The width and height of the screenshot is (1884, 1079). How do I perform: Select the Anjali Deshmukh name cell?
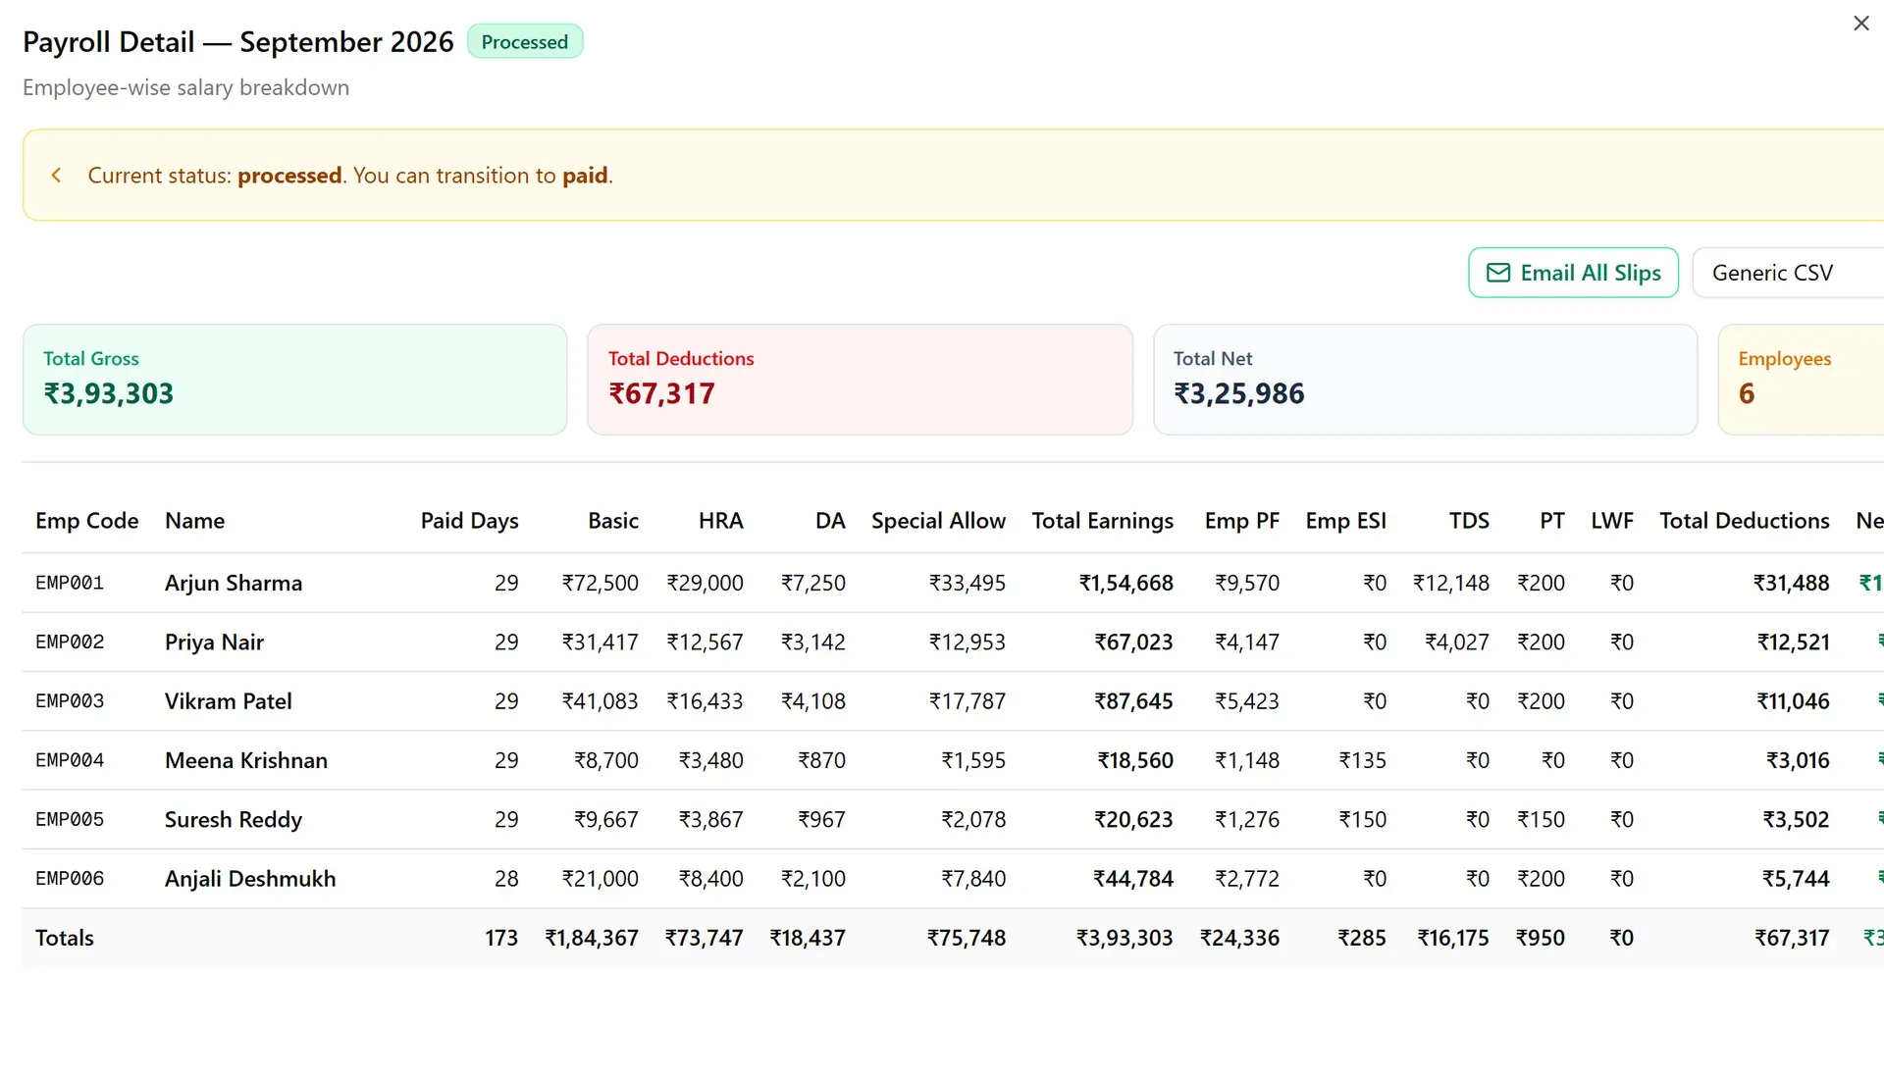click(250, 879)
